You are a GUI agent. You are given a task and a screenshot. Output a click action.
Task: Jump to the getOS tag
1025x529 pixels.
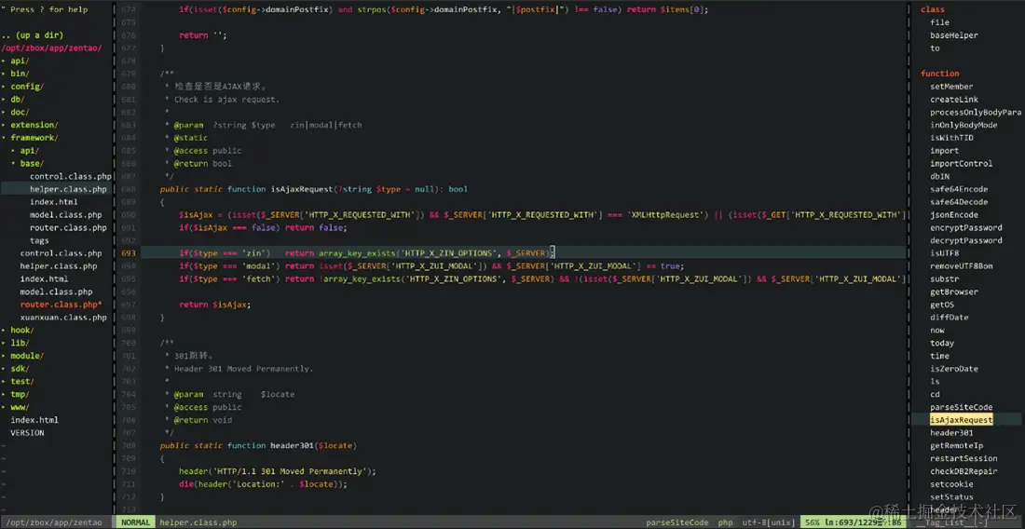942,305
